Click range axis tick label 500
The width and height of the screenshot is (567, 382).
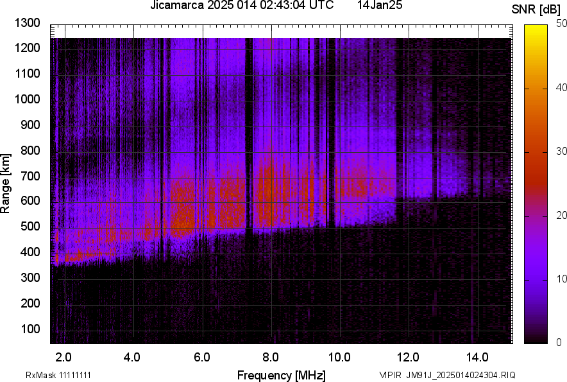tap(30, 227)
